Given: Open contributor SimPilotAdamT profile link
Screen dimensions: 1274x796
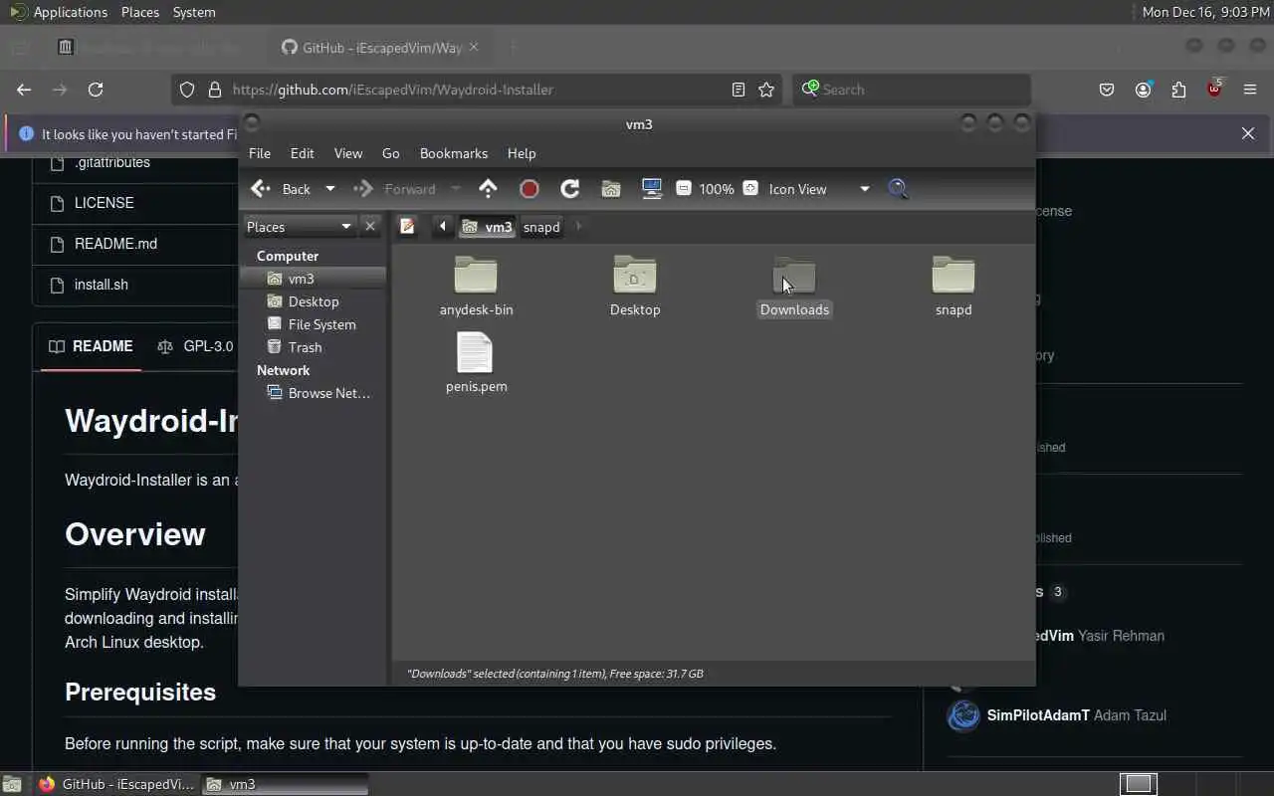Looking at the screenshot, I should point(1038,715).
